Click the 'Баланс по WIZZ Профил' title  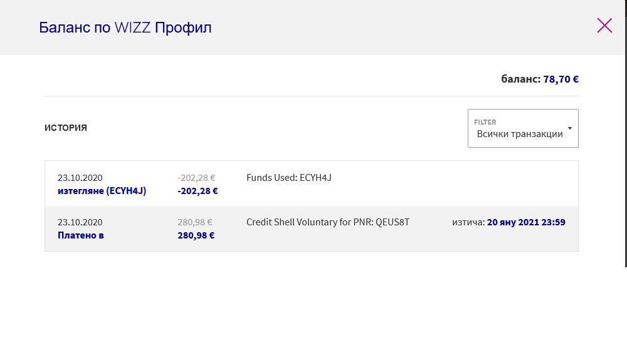coord(125,27)
